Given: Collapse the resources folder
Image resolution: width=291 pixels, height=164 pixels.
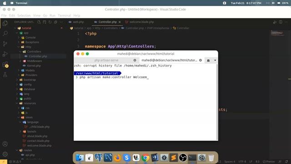Looking at the screenshot, I should [x=17, y=103].
